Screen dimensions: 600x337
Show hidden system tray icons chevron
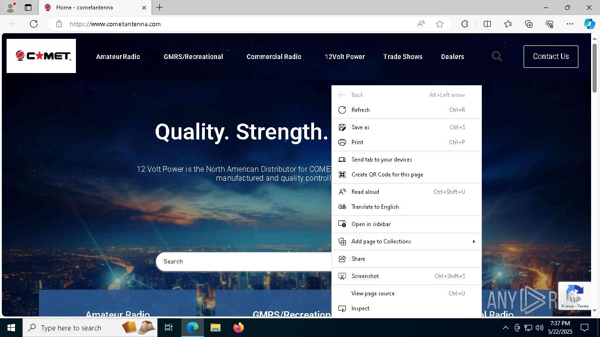point(505,328)
